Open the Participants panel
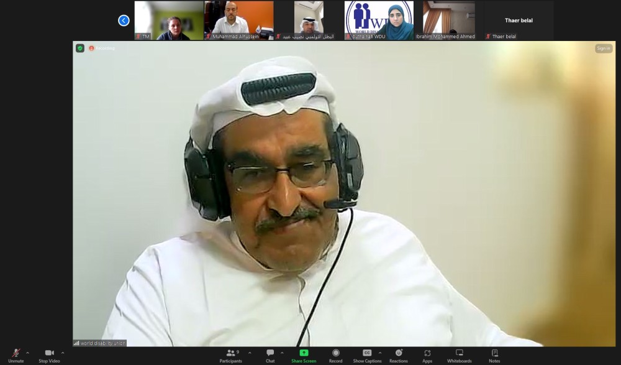The height and width of the screenshot is (365, 621). [x=230, y=356]
